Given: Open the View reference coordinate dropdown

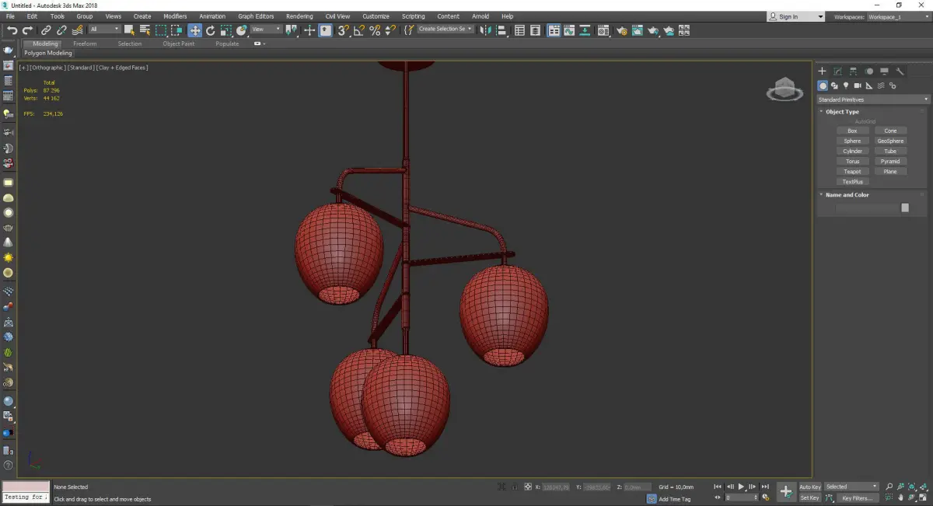Looking at the screenshot, I should (x=266, y=30).
